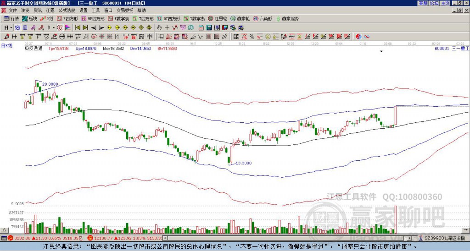Open the 浏览 menu

pos(26,10)
